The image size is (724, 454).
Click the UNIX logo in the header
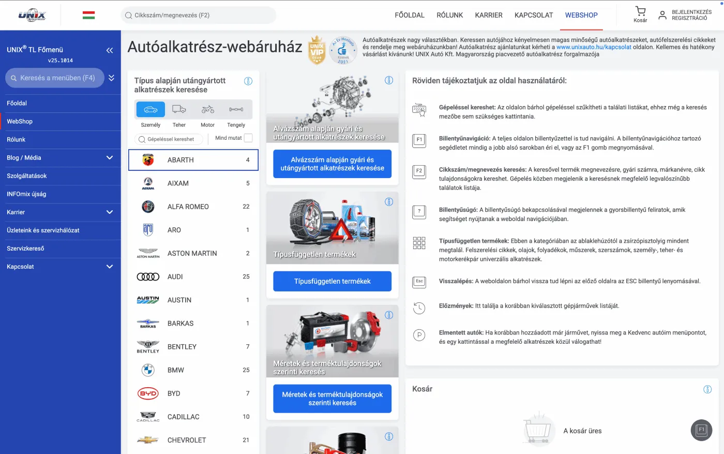[x=32, y=15]
